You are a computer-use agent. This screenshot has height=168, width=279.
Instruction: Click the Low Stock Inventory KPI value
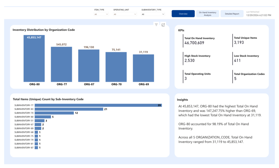click(237, 61)
